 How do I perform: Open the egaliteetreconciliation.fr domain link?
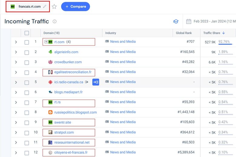tap(73, 72)
